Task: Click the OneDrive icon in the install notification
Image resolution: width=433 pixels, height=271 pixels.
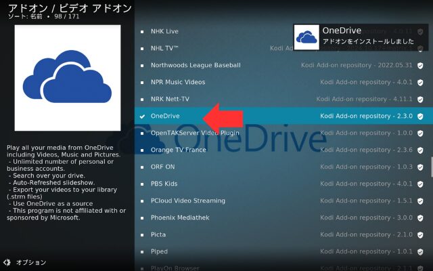Action: [308, 36]
